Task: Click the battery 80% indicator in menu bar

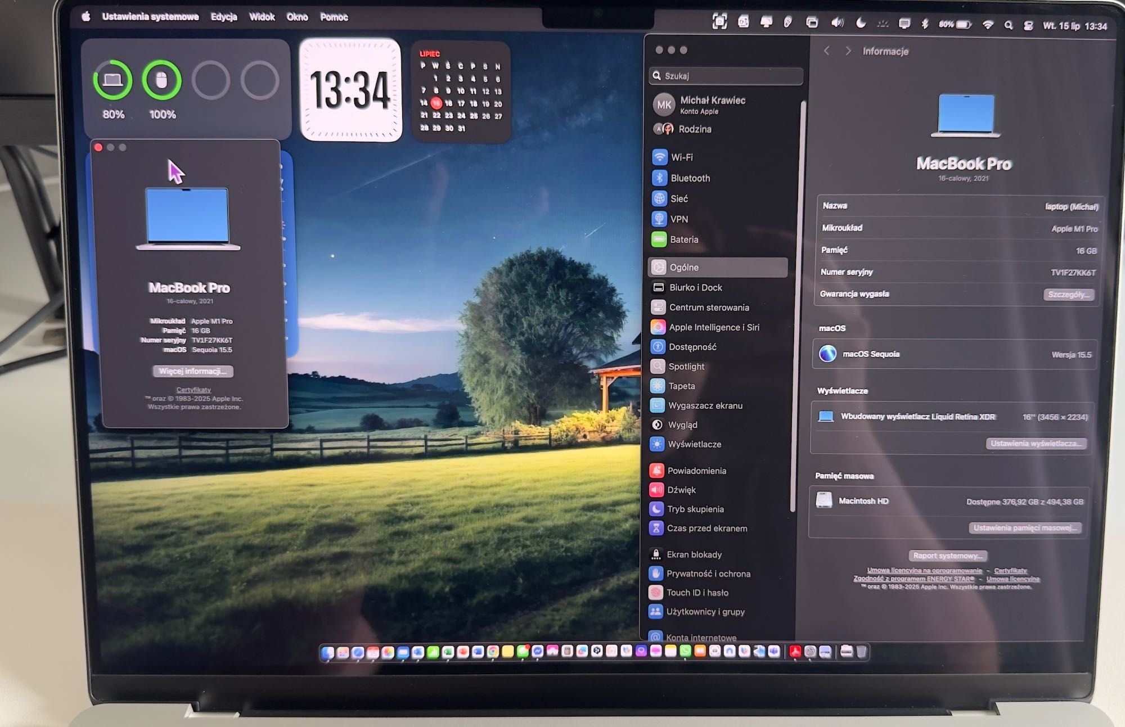Action: 955,24
